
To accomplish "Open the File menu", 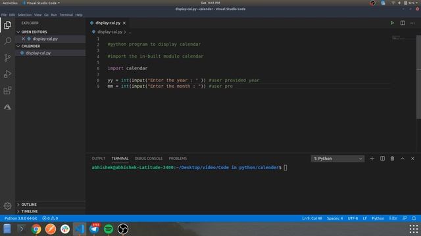I will tap(4, 15).
